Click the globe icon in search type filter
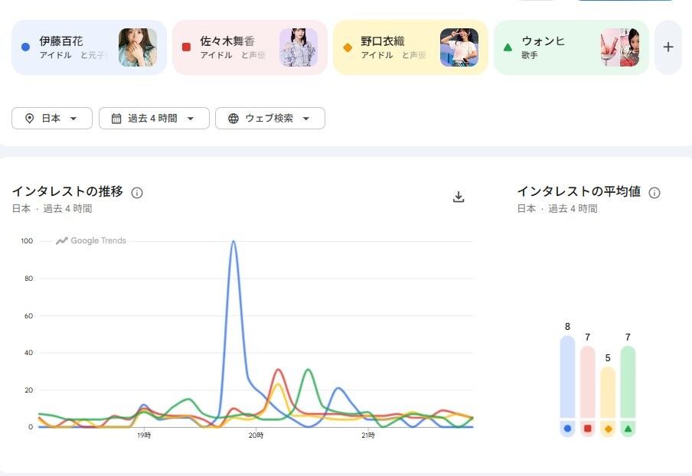 point(233,118)
